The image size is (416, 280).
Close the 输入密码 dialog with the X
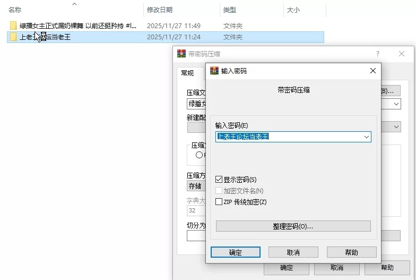(x=372, y=71)
